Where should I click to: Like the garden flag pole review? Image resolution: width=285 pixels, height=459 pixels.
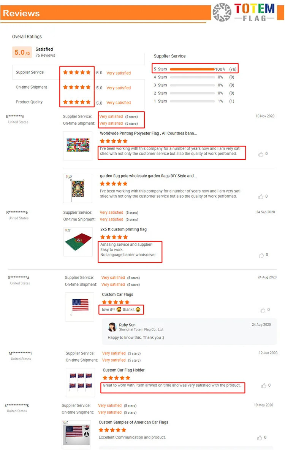pos(261,197)
